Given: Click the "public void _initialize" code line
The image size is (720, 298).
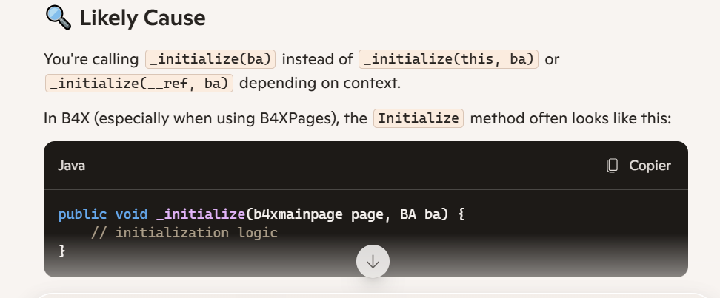Looking at the screenshot, I should [x=261, y=214].
